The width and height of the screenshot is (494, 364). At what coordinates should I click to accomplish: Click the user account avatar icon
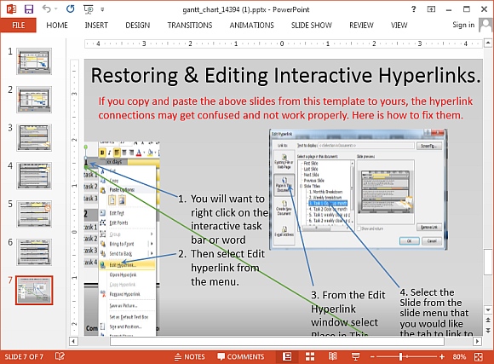(x=485, y=25)
